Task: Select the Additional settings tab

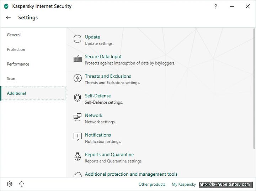Action: coord(33,93)
